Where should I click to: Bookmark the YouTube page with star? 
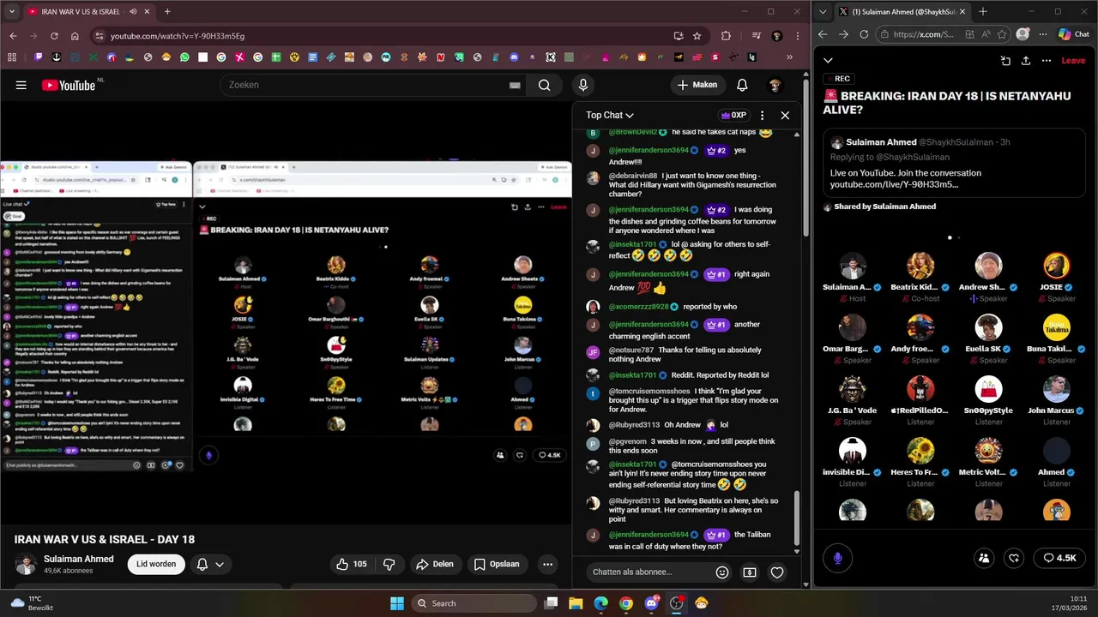tap(697, 36)
